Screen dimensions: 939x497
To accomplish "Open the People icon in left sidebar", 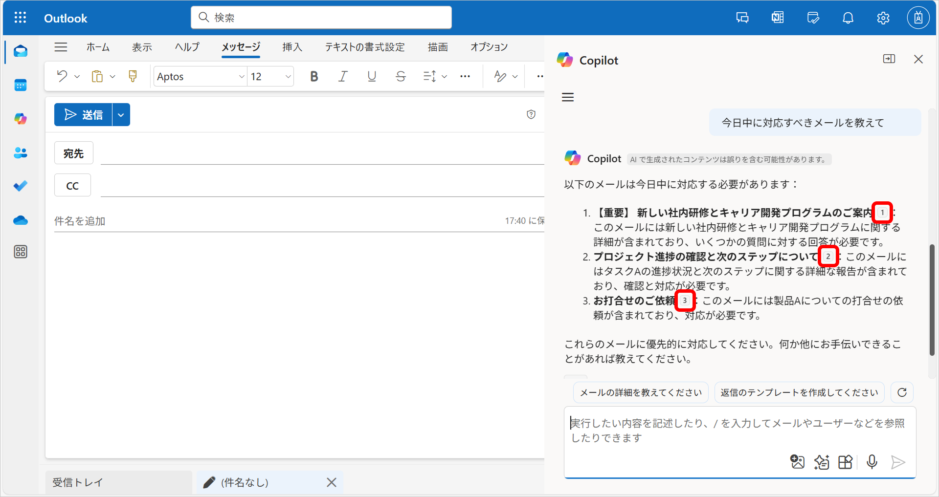I will (x=21, y=152).
